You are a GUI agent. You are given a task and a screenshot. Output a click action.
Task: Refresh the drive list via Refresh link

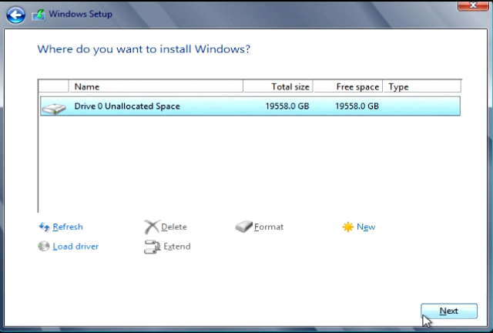tap(68, 227)
